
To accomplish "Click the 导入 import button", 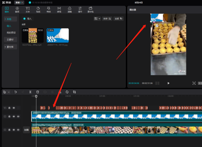I will 28,19.
